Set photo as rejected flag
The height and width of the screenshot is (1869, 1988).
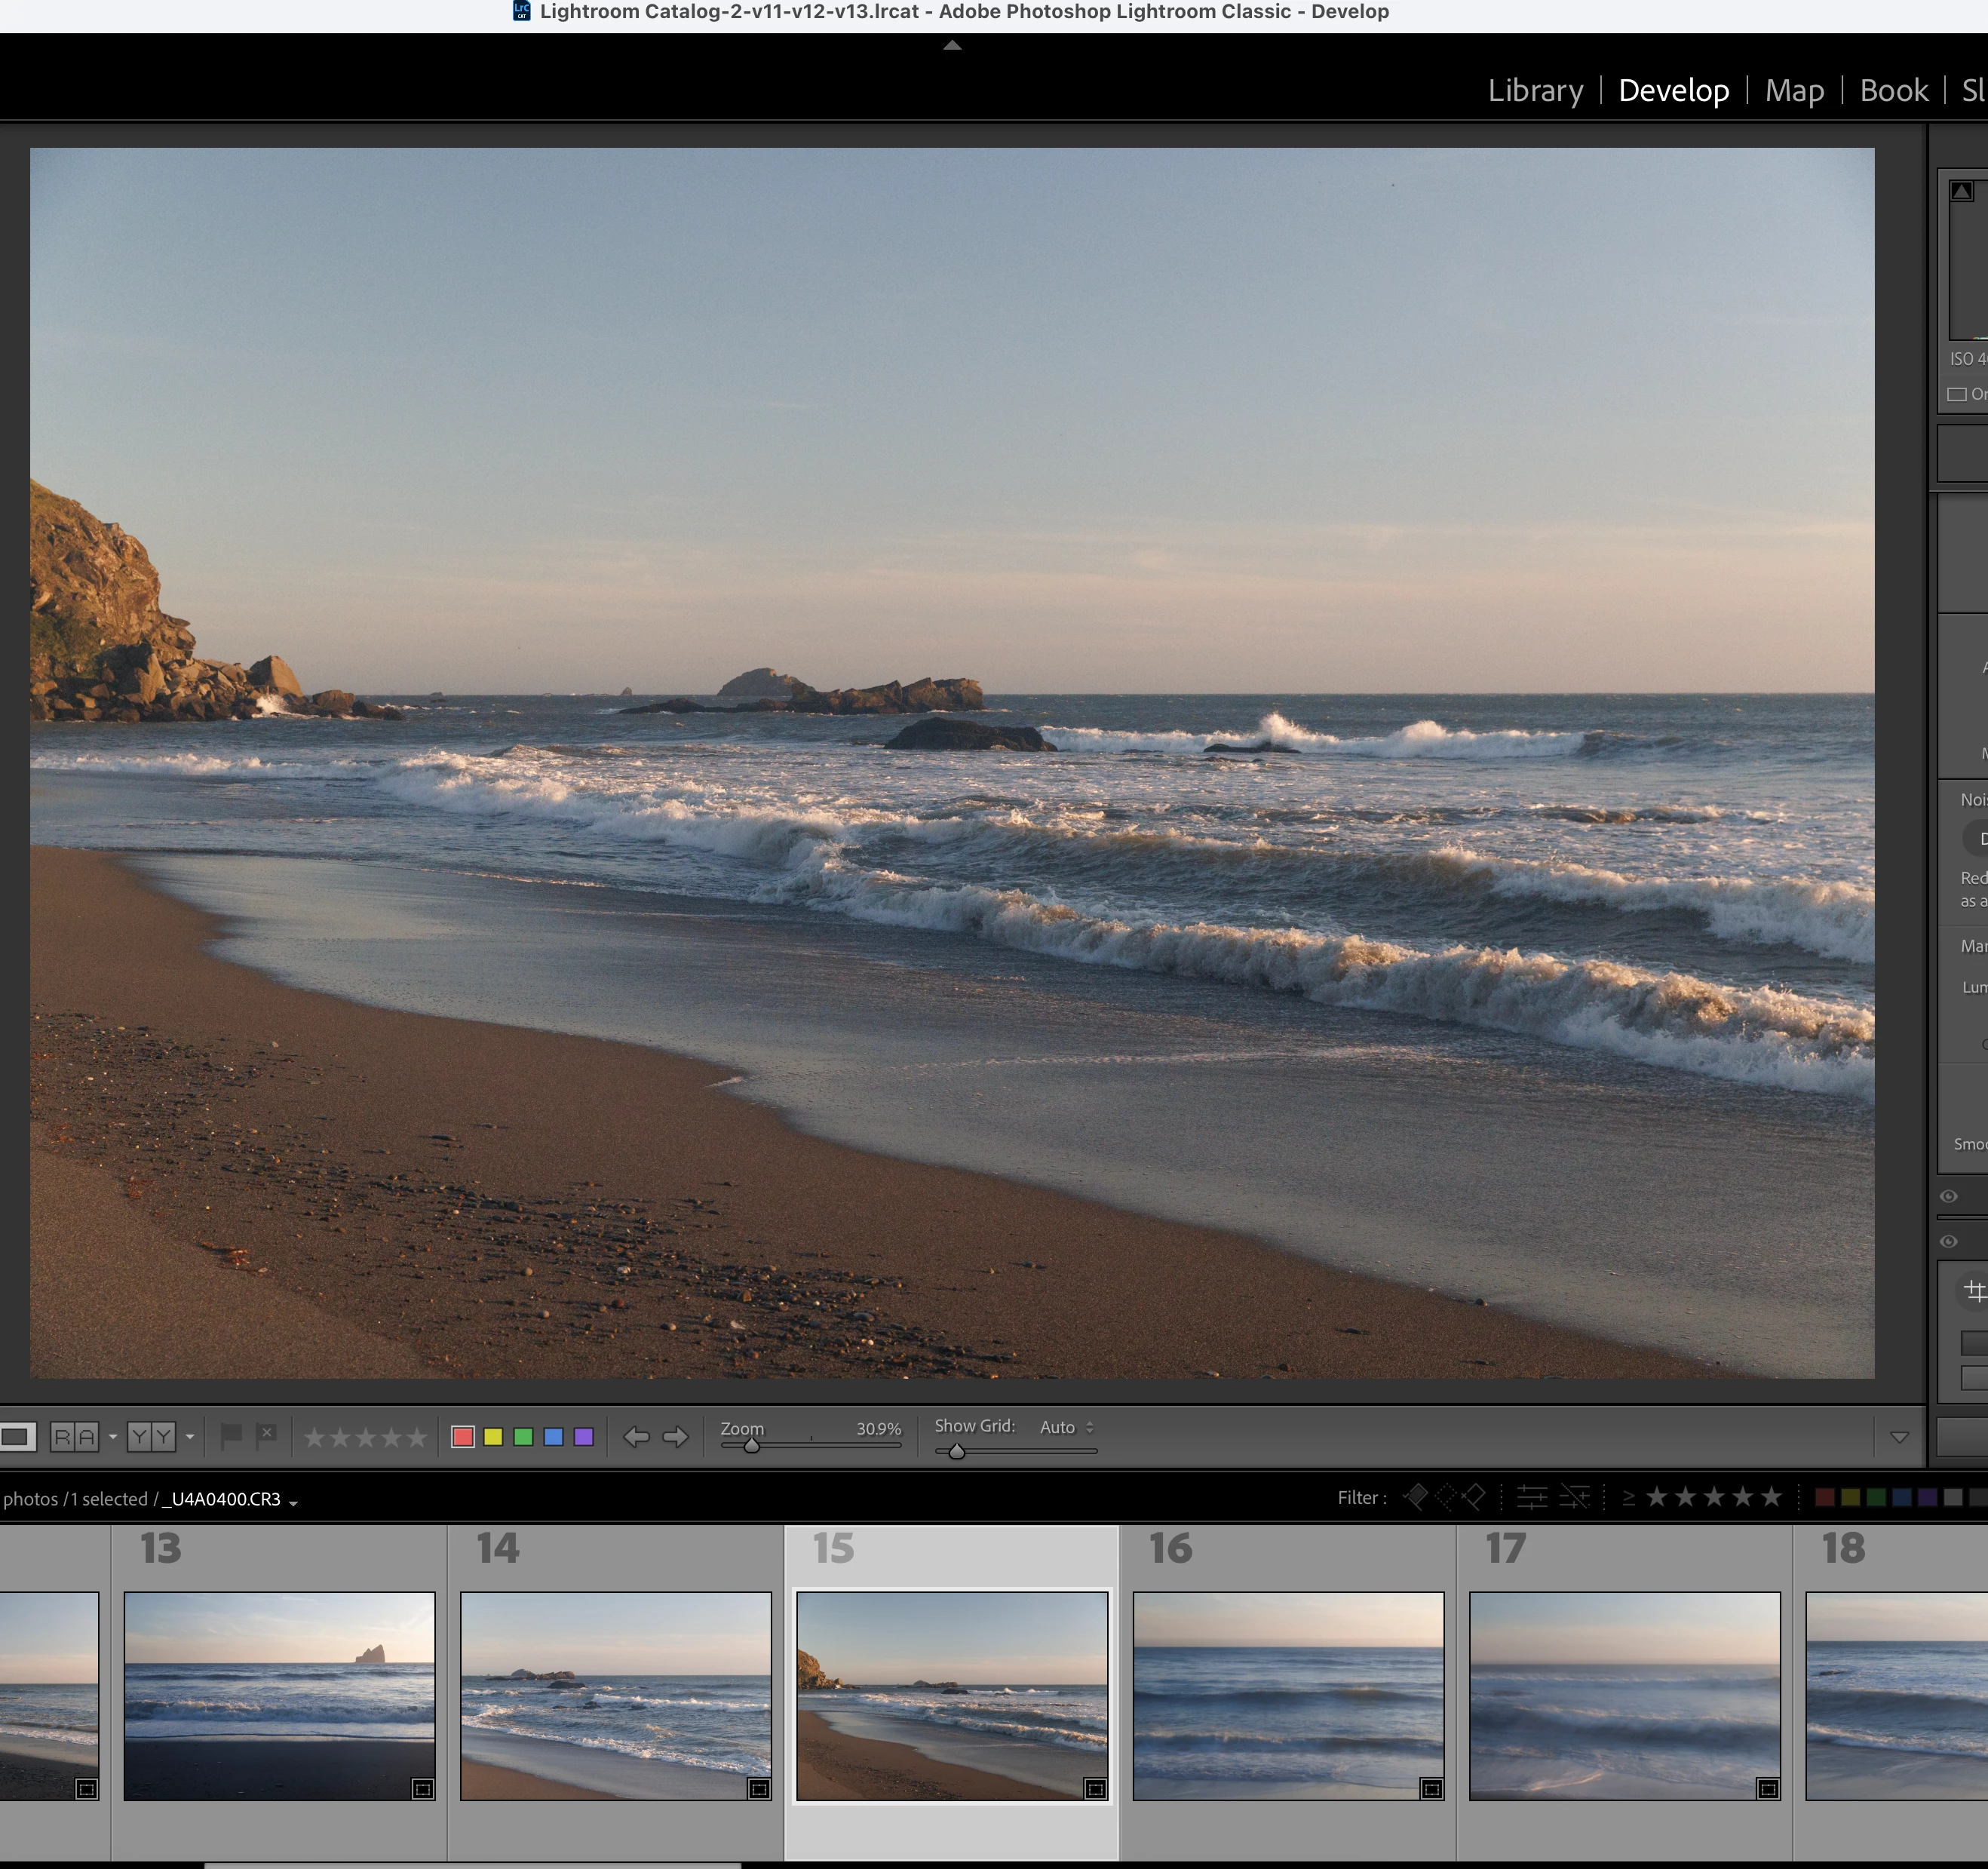pos(266,1437)
